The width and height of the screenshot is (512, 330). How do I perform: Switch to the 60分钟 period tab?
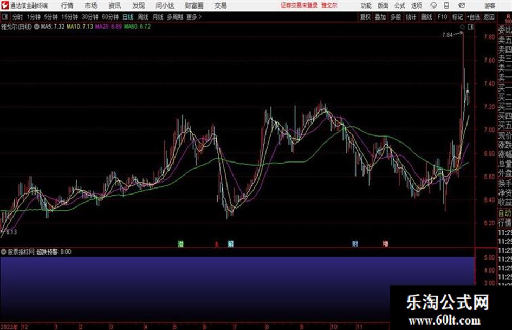(110, 17)
